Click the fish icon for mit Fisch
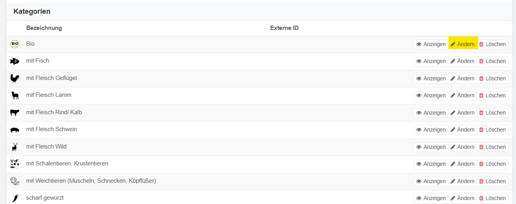 15,61
